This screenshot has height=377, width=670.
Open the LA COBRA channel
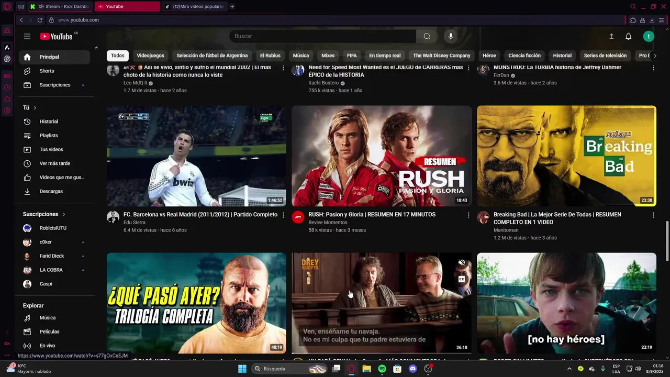click(55, 270)
